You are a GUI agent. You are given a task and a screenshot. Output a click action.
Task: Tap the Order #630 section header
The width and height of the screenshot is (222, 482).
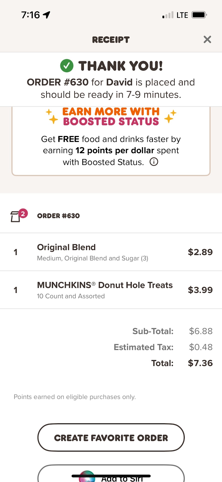pos(58,216)
